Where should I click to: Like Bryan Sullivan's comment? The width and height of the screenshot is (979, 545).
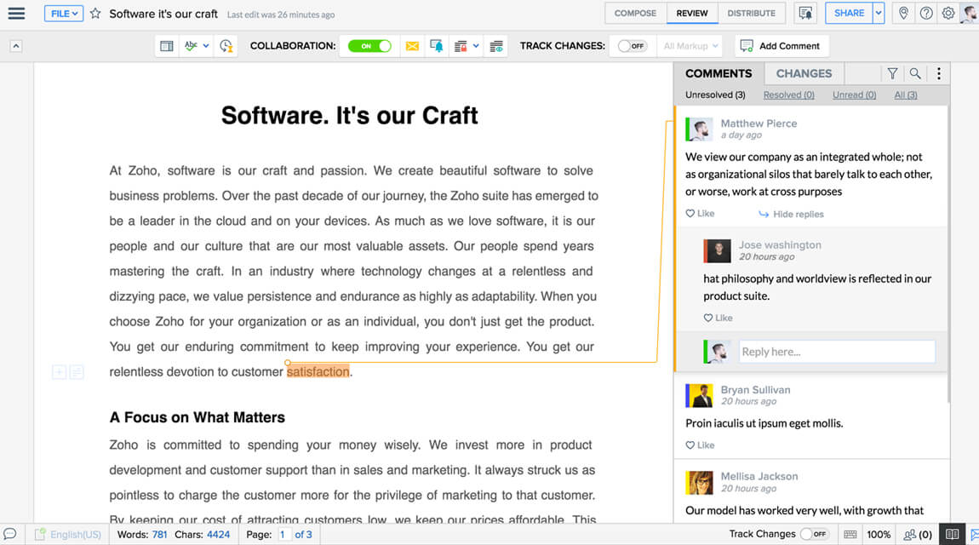[701, 445]
